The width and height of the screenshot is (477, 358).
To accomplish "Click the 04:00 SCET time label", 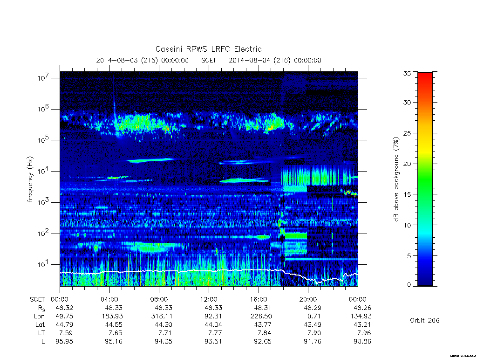I will pyautogui.click(x=109, y=299).
